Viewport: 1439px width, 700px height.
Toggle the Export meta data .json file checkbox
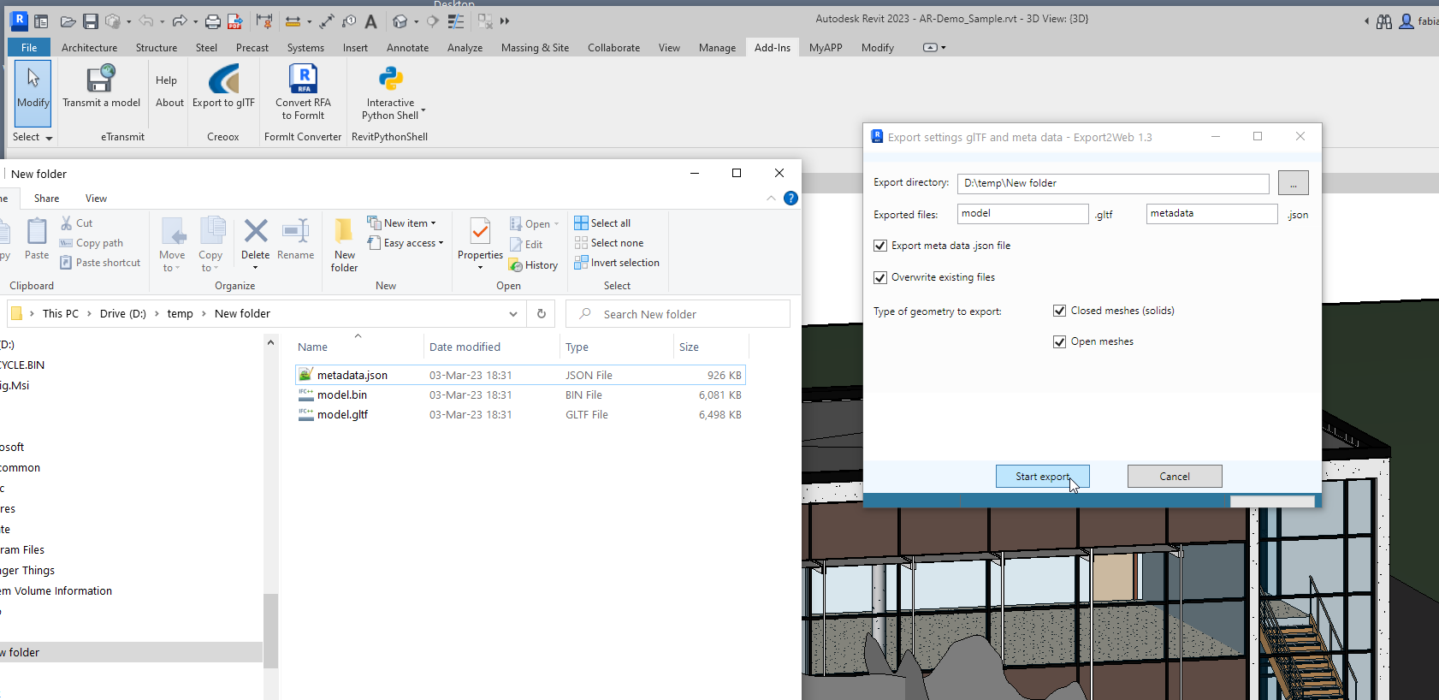click(880, 246)
